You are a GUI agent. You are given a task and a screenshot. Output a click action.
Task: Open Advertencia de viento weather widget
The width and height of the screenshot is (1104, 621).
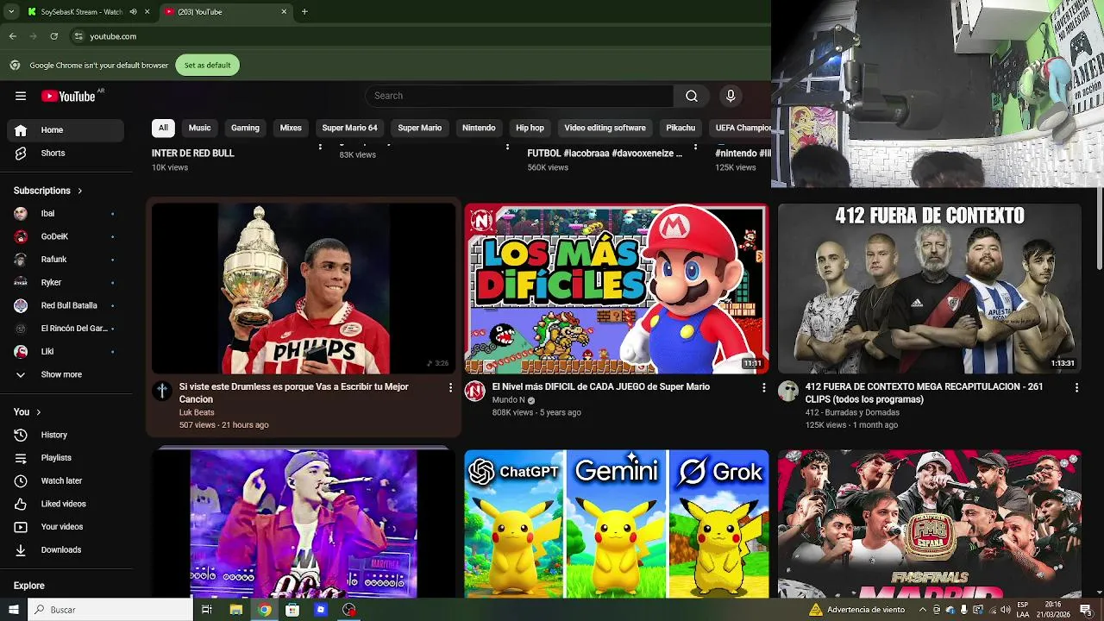pyautogui.click(x=856, y=610)
